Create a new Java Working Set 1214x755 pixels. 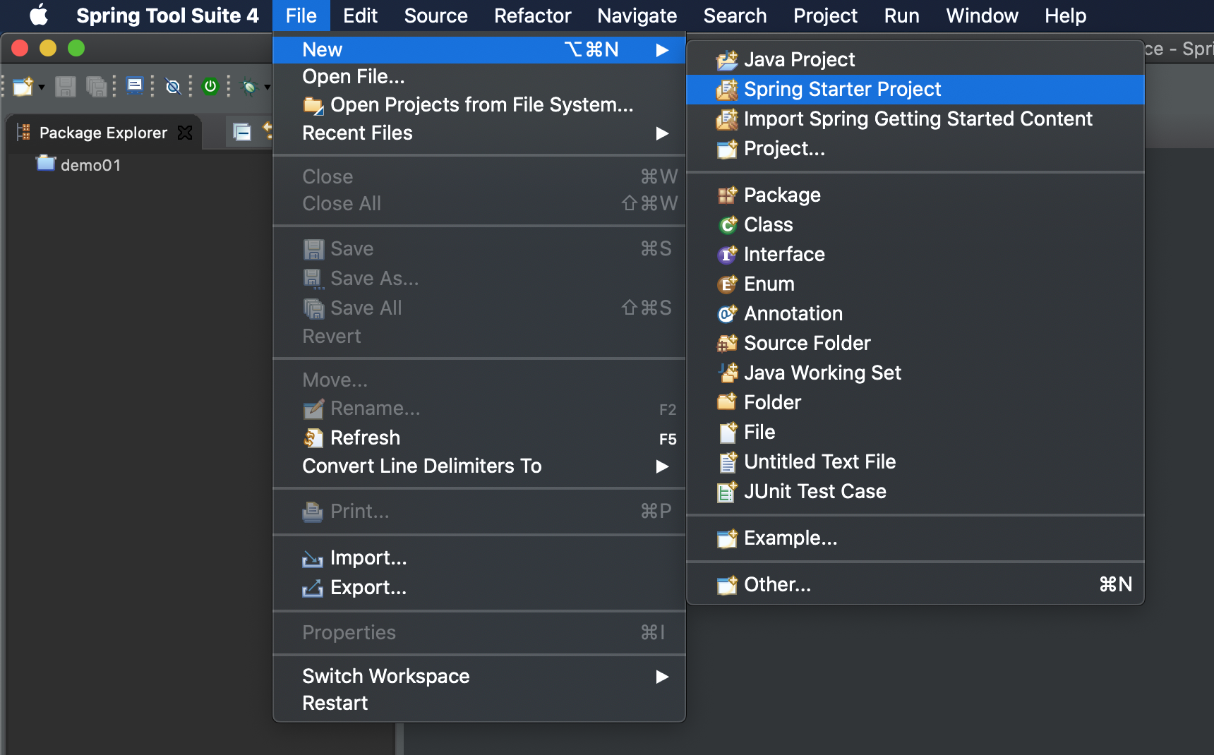pos(915,373)
